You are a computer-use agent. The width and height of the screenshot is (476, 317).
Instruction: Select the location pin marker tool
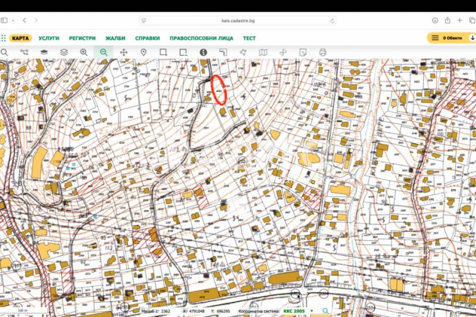(x=143, y=52)
